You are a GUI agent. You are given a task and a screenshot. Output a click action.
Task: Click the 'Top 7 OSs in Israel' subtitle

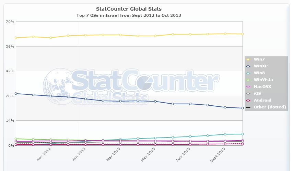(128, 15)
